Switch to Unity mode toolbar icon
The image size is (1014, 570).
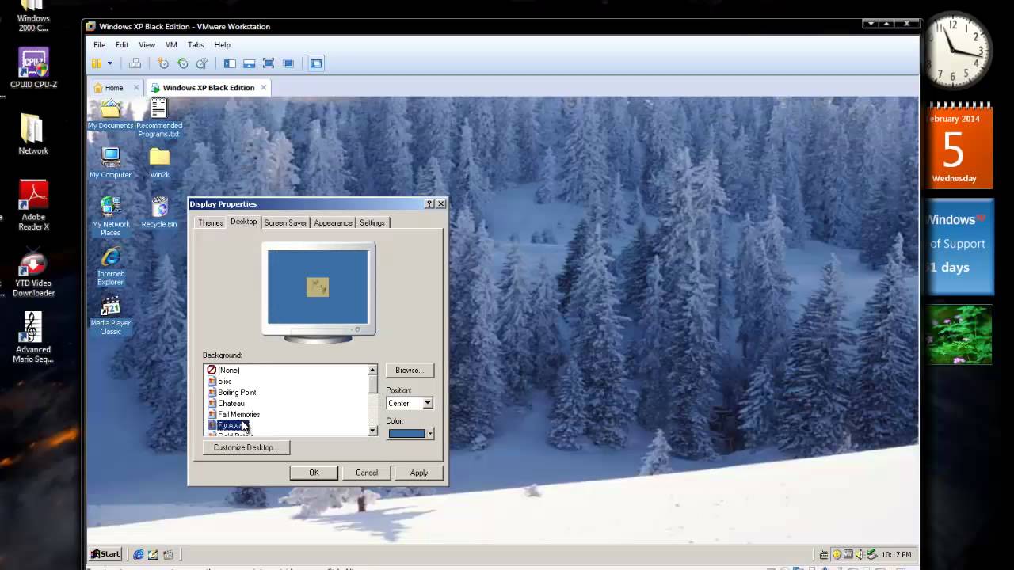pyautogui.click(x=288, y=63)
